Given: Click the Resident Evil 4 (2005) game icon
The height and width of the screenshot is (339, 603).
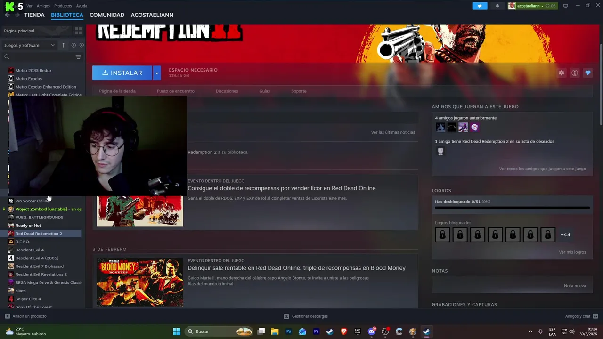Looking at the screenshot, I should tap(11, 258).
